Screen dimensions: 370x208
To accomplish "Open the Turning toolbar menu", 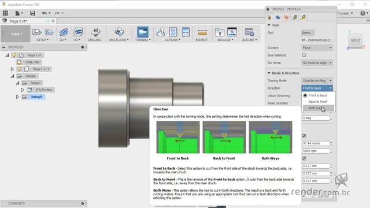I will click(x=143, y=40).
